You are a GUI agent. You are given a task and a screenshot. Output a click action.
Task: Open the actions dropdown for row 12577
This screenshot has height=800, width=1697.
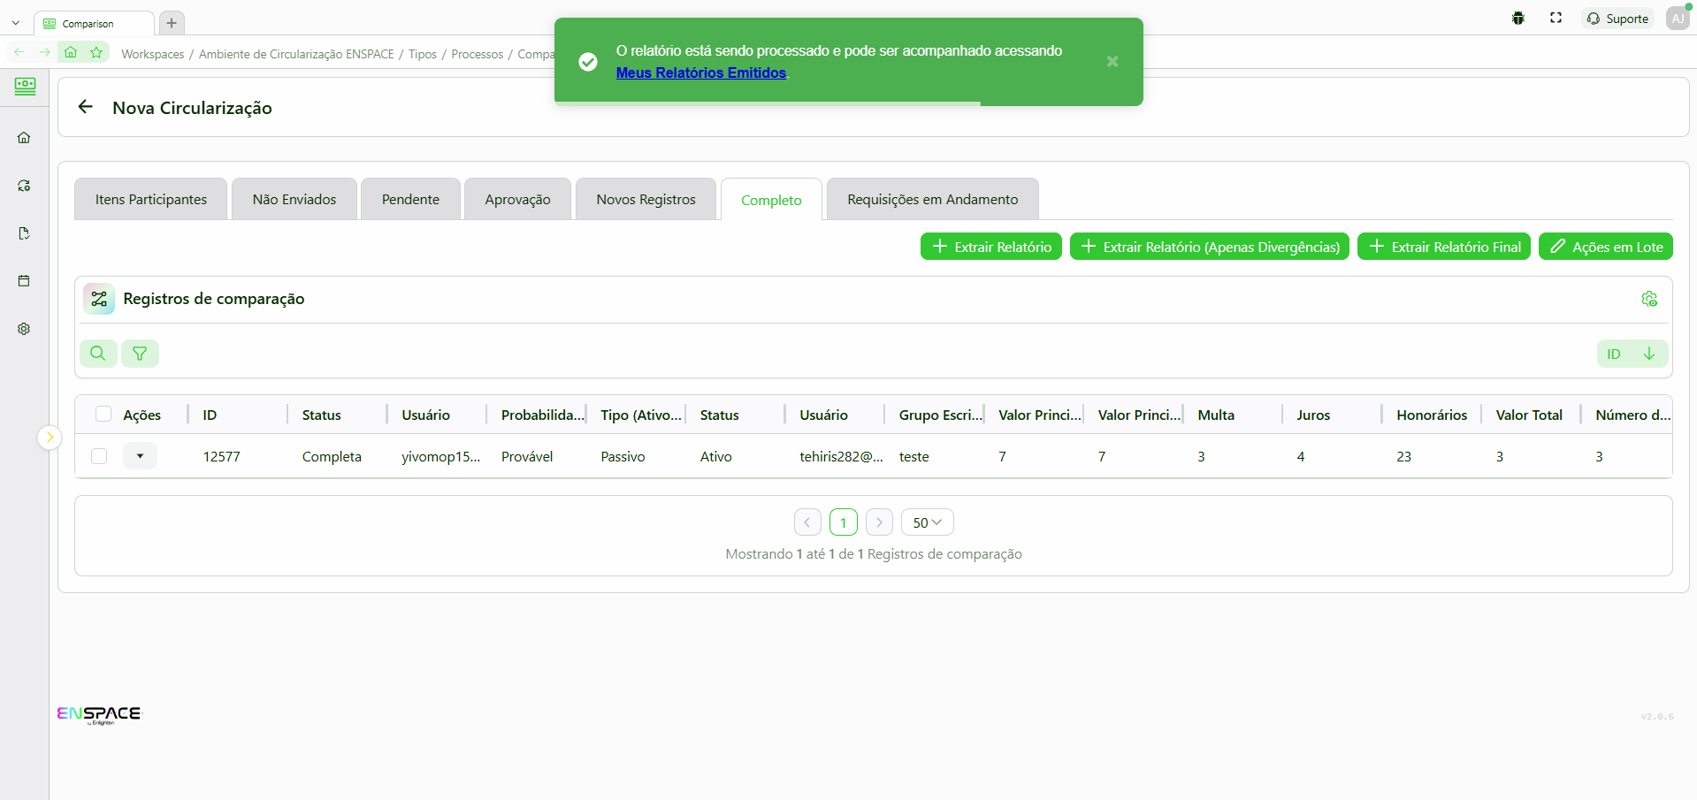click(x=140, y=456)
